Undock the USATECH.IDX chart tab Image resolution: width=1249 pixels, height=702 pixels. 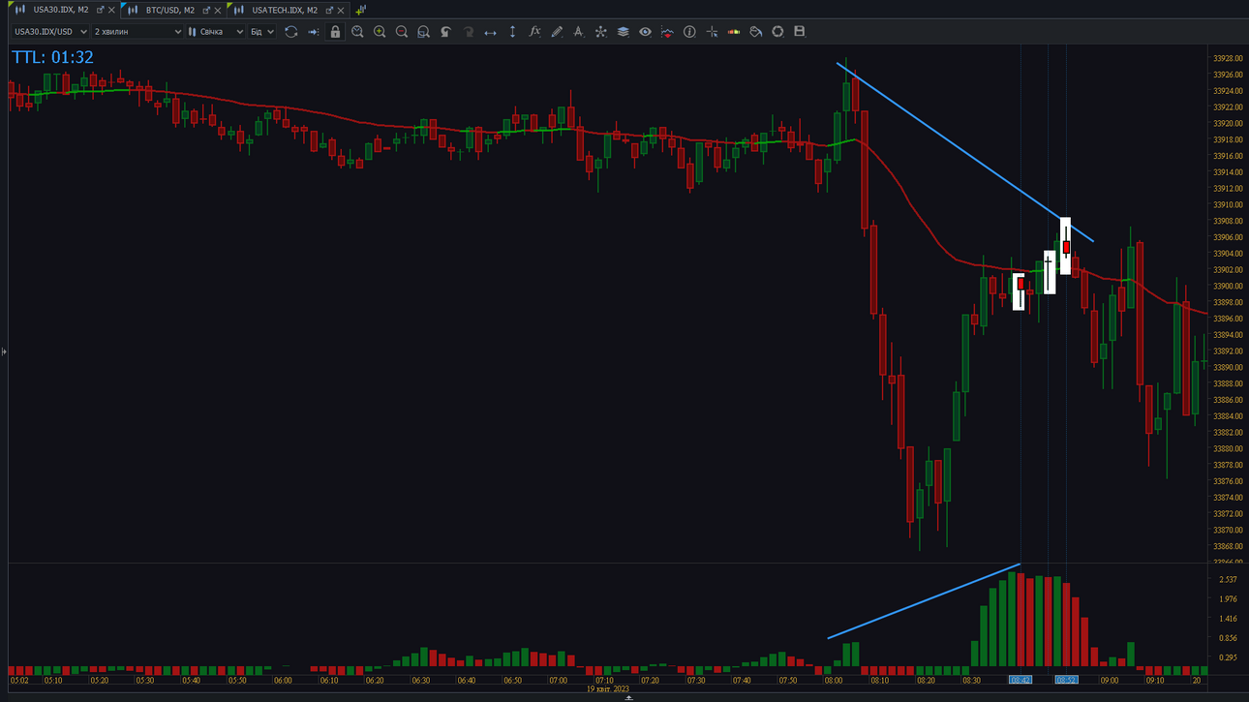point(329,10)
